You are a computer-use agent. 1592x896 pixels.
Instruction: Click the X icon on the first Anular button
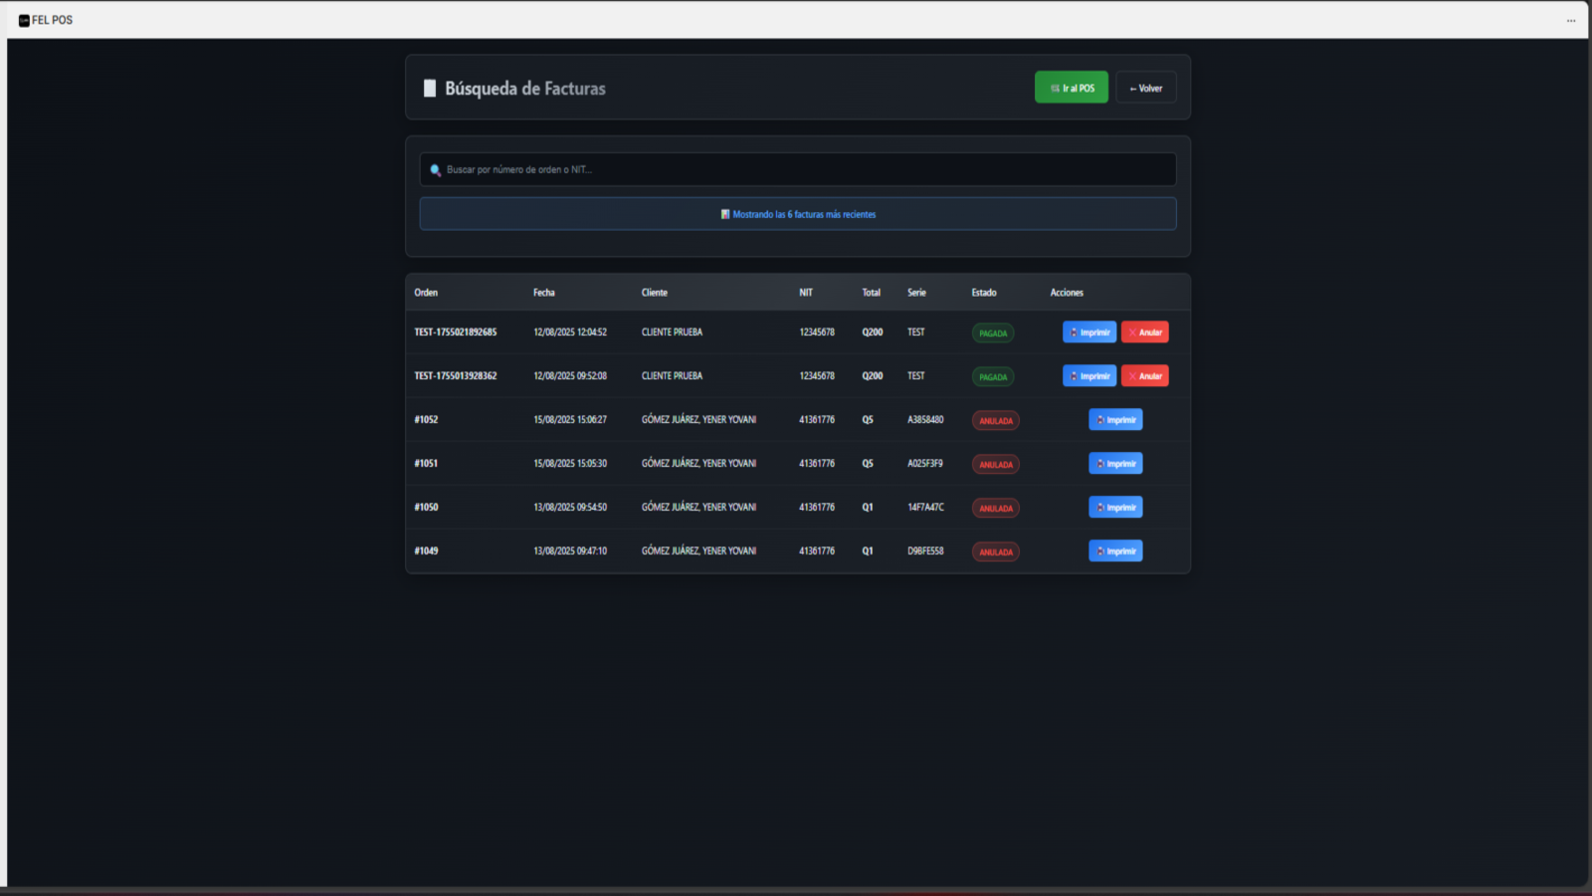(1132, 333)
